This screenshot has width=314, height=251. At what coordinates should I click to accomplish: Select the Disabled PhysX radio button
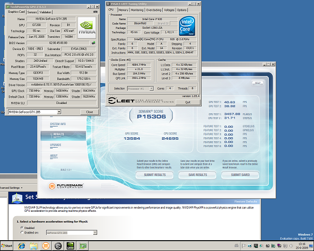(x=22, y=227)
